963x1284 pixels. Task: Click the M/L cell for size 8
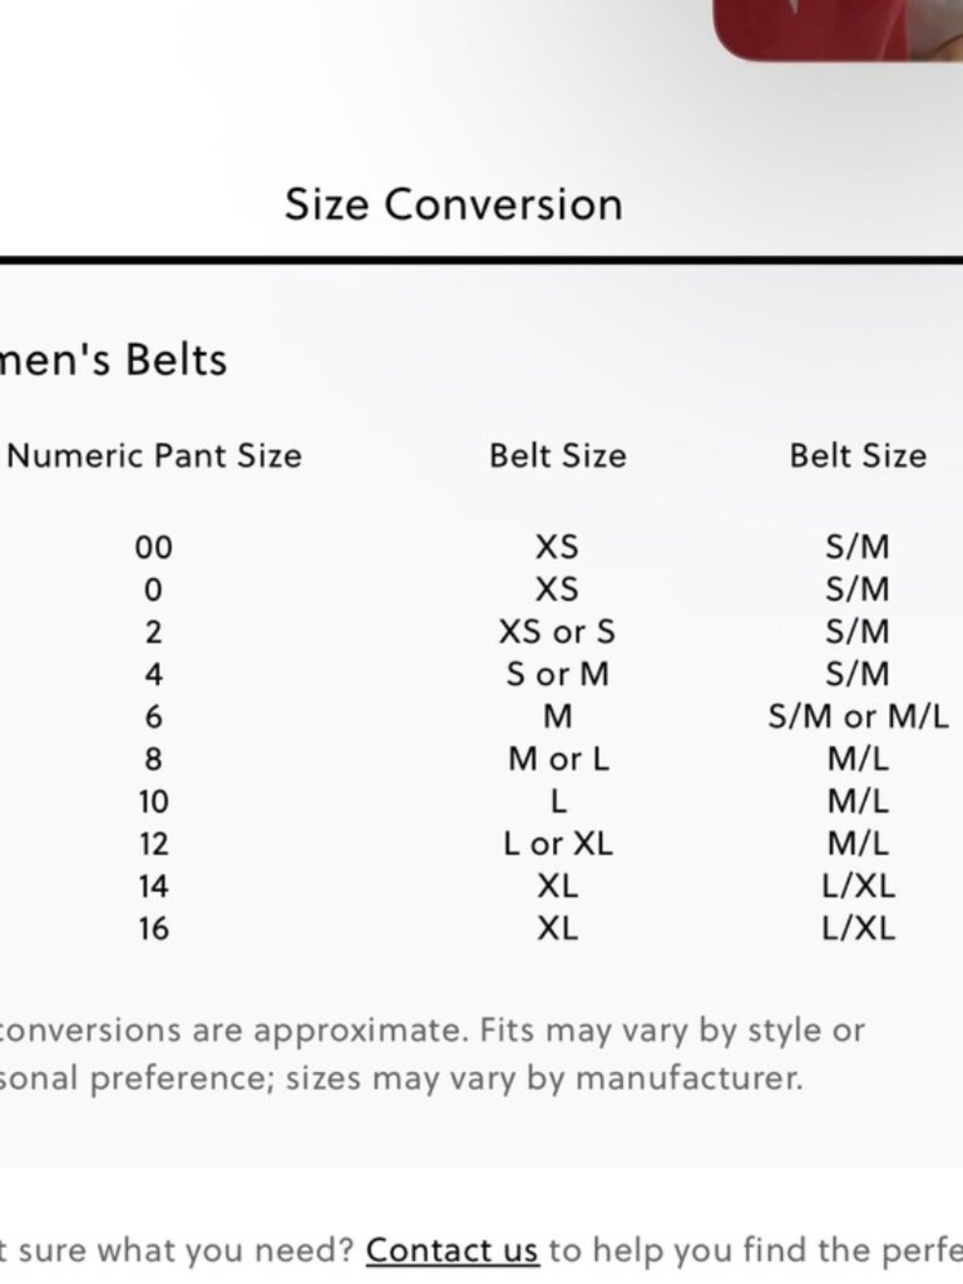[858, 759]
